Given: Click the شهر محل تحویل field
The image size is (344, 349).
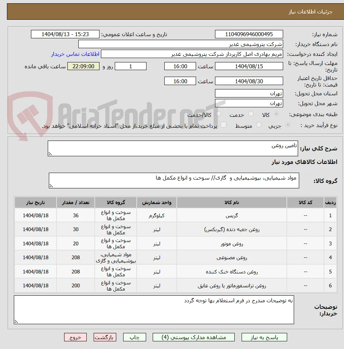Looking at the screenshot, I should click(249, 103).
